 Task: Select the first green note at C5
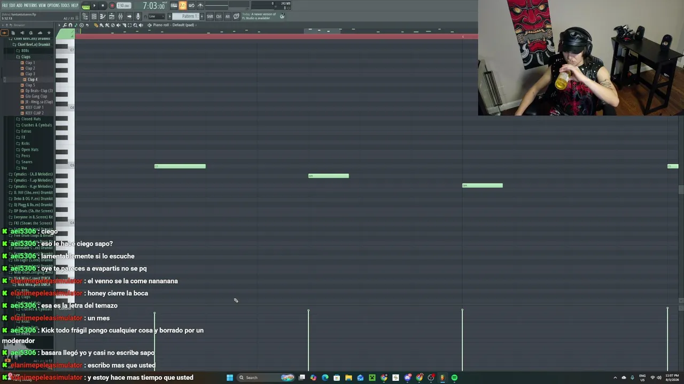pyautogui.click(x=180, y=166)
